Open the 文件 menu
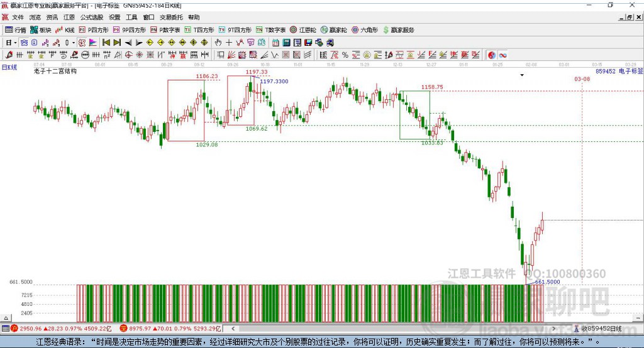644x348 pixels. click(18, 17)
